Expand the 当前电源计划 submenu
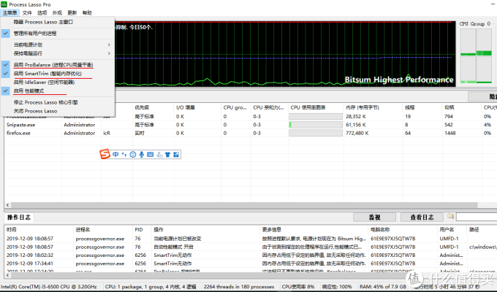The image size is (497, 292). 57,45
